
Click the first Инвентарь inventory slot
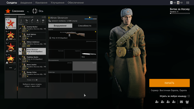click(x=54, y=78)
